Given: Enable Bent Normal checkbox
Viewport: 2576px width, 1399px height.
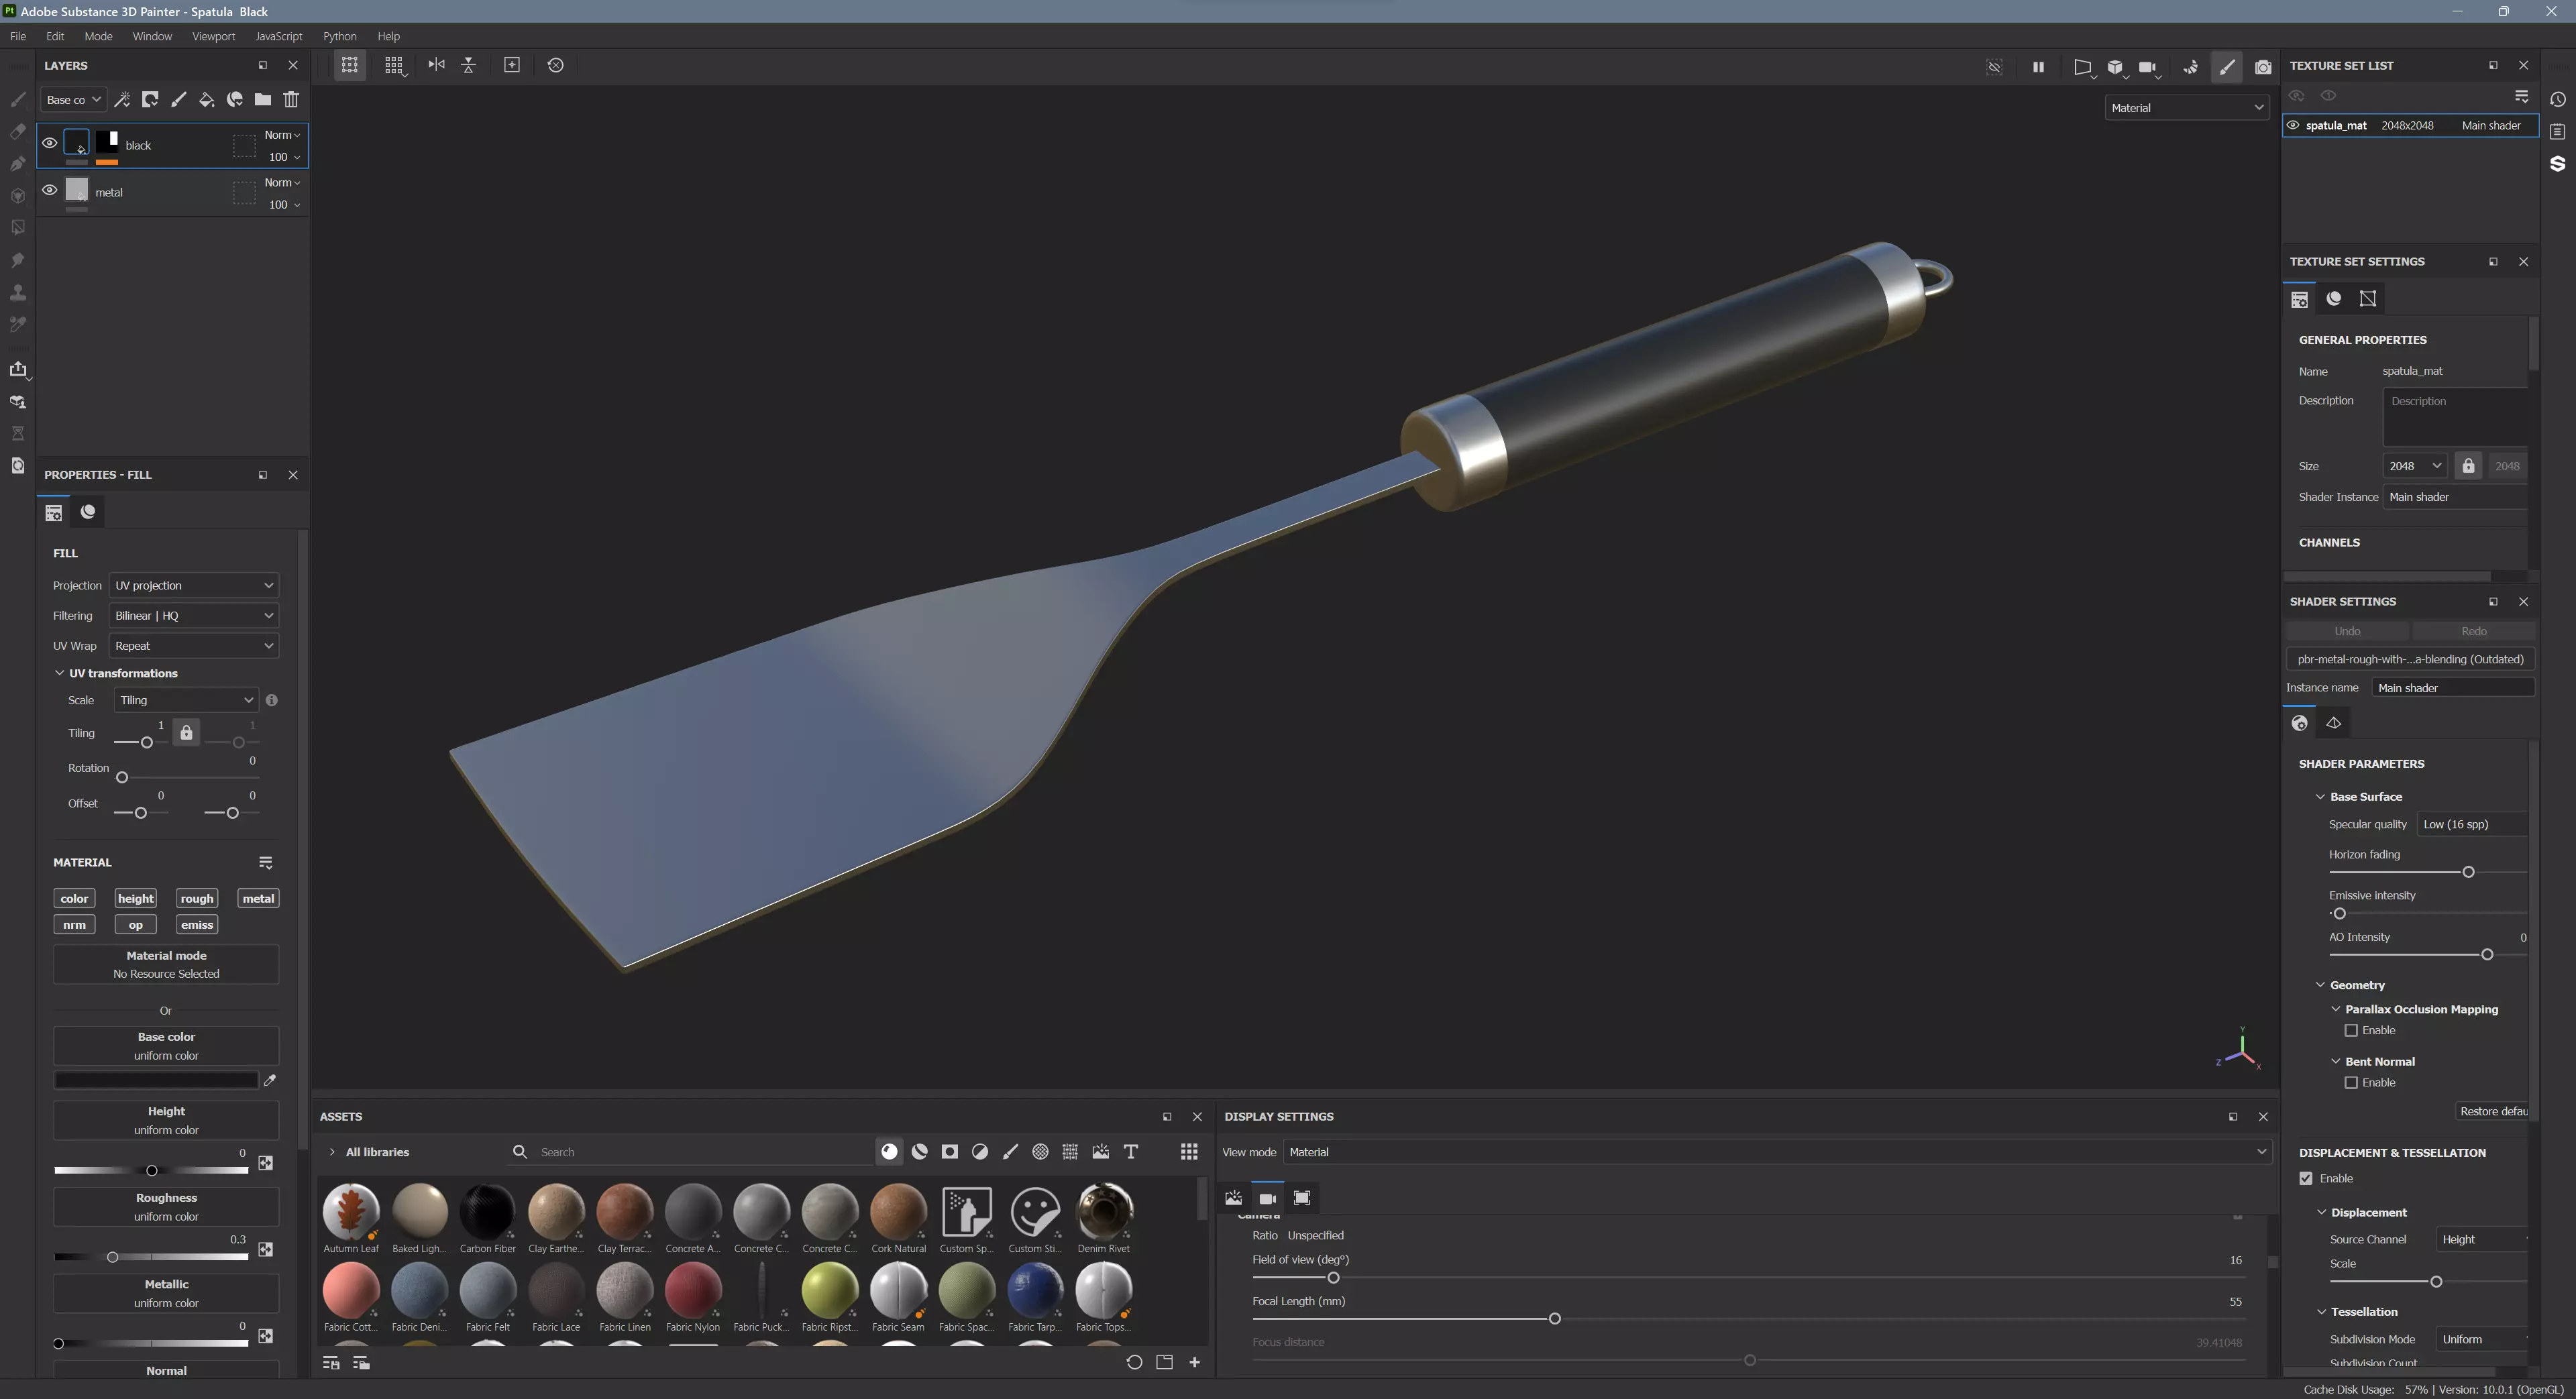Looking at the screenshot, I should pyautogui.click(x=2351, y=1083).
